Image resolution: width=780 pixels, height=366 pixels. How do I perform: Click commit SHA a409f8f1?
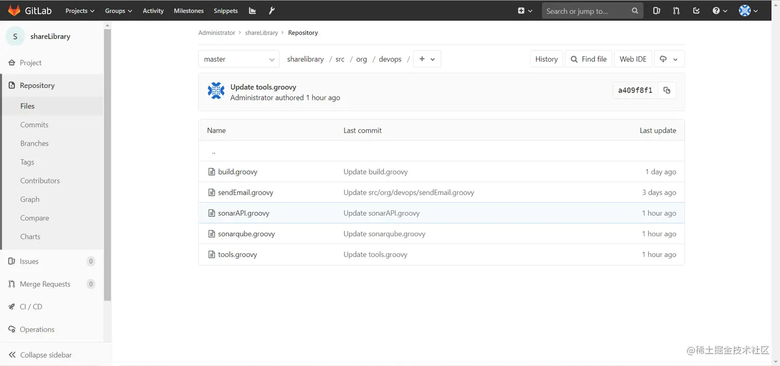(635, 90)
